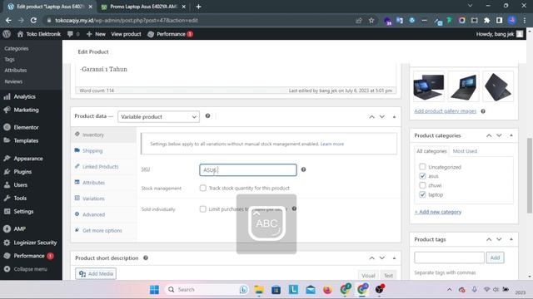The height and width of the screenshot is (299, 533).
Task: Open Plugins sidebar item
Action: click(22, 172)
